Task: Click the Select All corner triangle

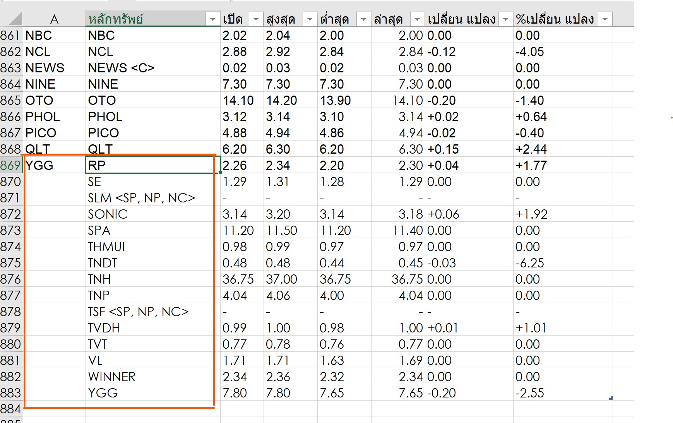Action: pyautogui.click(x=15, y=19)
